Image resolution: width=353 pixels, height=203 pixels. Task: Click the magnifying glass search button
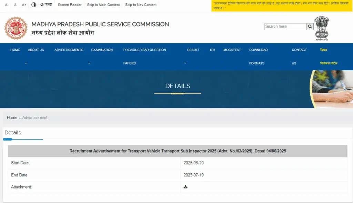point(310,27)
